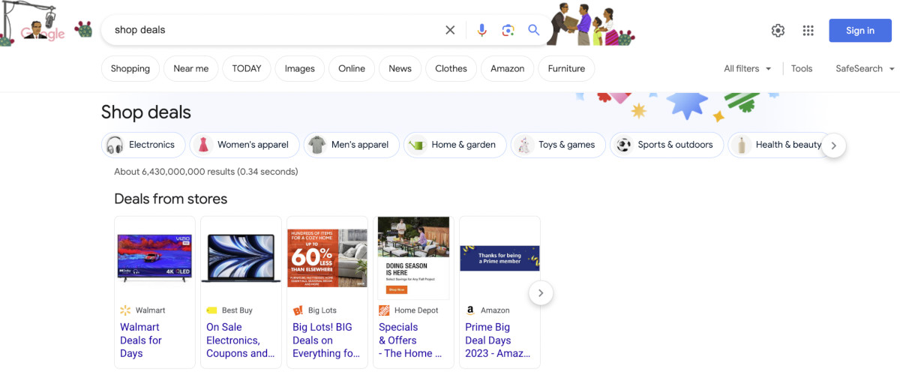The width and height of the screenshot is (900, 375).
Task: Open Home Depot Specials & Offers link
Action: pos(410,340)
